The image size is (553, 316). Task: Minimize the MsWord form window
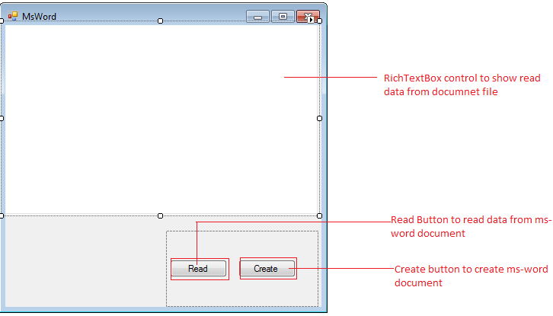[x=257, y=17]
